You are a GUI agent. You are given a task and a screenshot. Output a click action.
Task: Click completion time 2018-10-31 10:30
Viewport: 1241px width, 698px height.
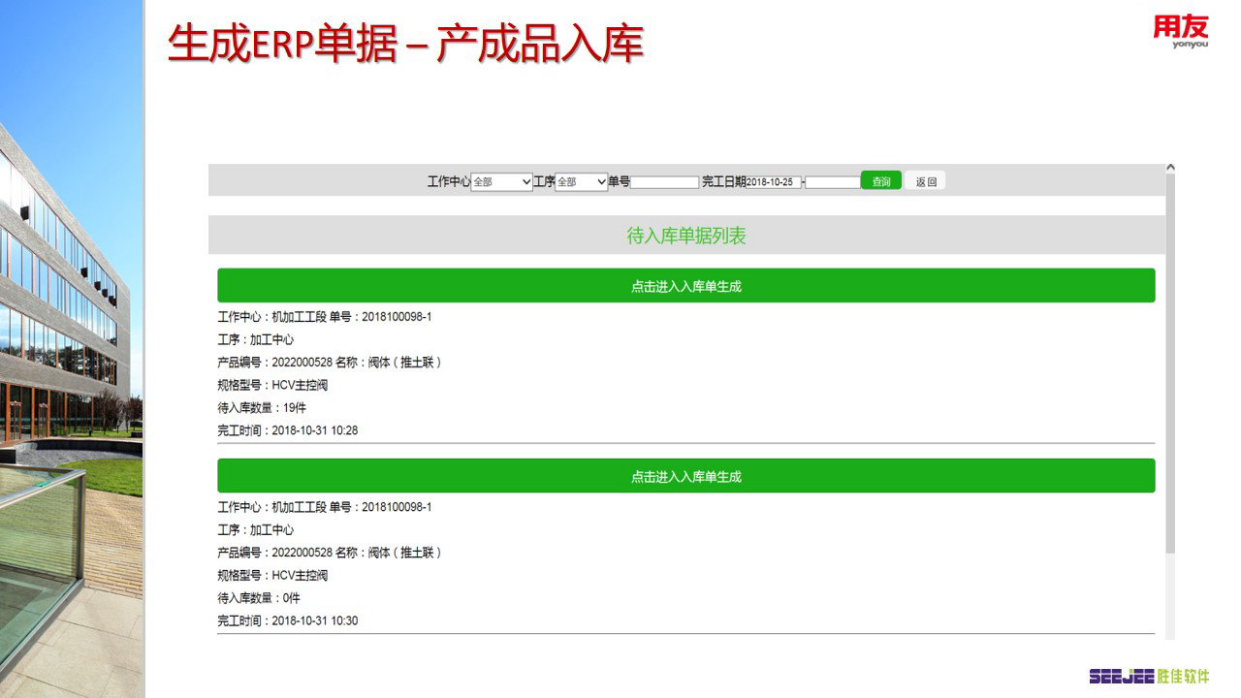[x=287, y=620]
